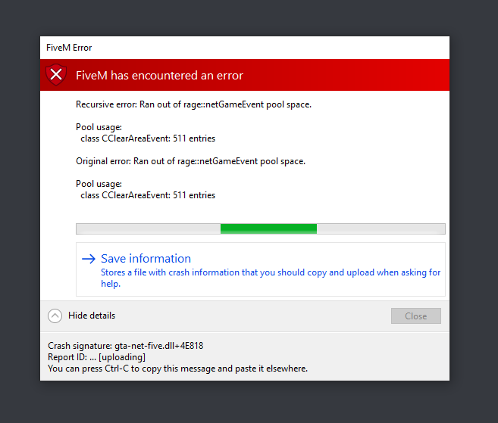Click first 'class CClearAreaEvent: 511 entries' line
This screenshot has width=498, height=423.
click(x=148, y=138)
